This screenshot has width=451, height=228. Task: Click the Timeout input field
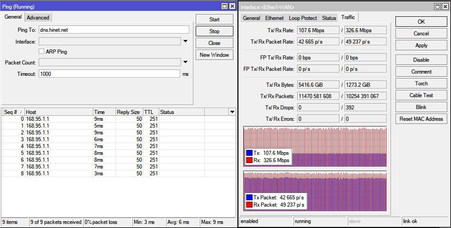[x=109, y=74]
